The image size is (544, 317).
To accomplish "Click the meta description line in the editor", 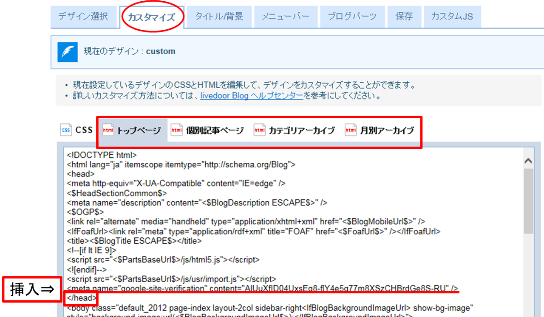I will pyautogui.click(x=197, y=203).
